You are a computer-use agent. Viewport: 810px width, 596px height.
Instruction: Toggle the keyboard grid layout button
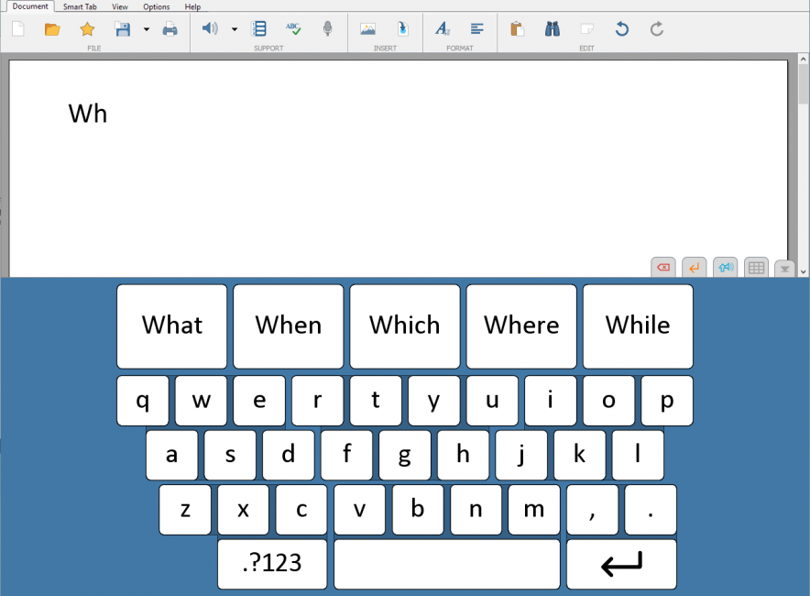[x=756, y=268]
